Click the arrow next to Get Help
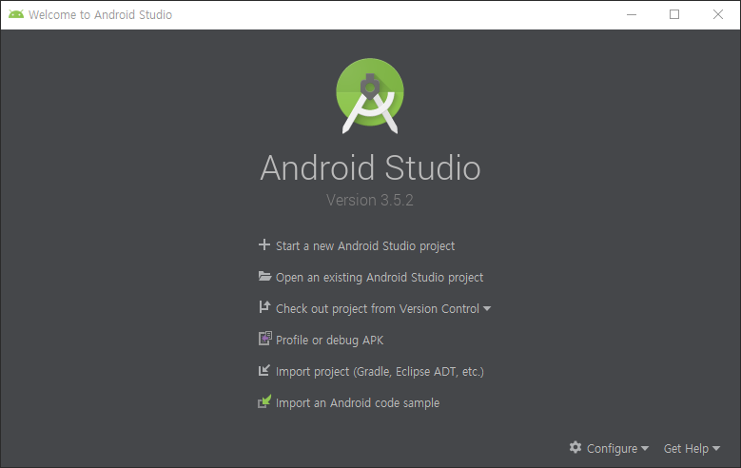This screenshot has width=741, height=468. click(x=716, y=448)
